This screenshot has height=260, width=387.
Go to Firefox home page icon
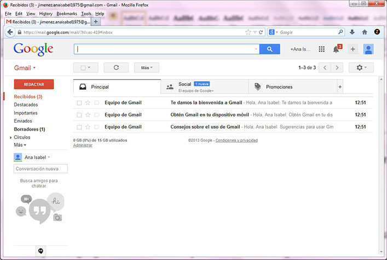[365, 32]
